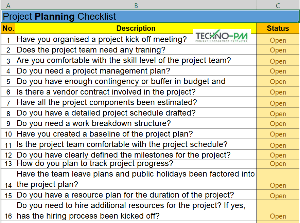Click the work breakdown structure question cell
Screen dimensions: 300x223
[136, 124]
